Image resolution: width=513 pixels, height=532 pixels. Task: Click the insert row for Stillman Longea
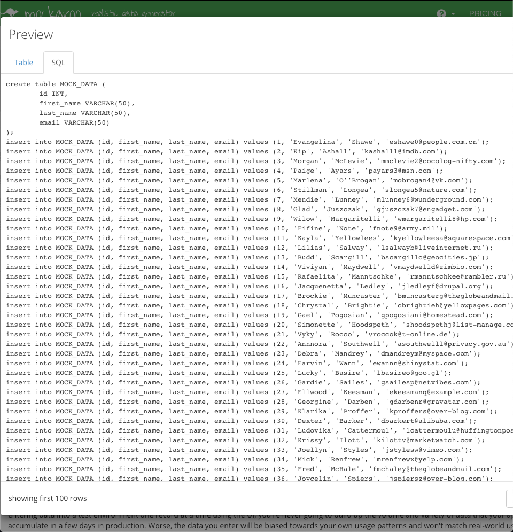241,190
